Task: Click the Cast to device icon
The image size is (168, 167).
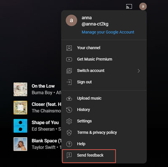Action: point(129,6)
